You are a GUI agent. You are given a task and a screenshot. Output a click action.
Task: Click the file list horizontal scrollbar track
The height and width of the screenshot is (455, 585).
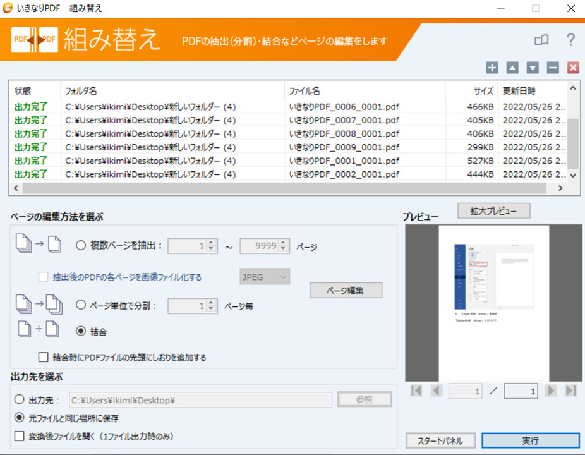point(284,188)
